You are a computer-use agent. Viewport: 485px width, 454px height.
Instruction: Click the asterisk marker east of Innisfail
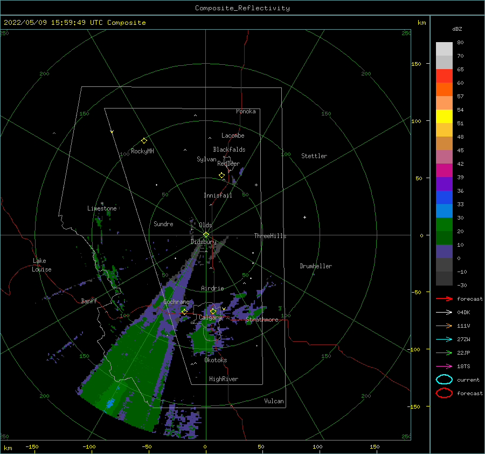pos(256,185)
